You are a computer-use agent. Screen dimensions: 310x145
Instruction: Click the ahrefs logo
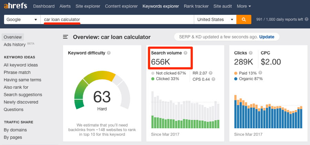click(x=15, y=6)
